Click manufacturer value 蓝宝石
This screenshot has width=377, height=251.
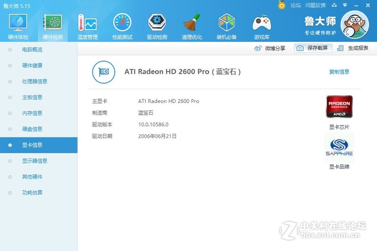pos(146,113)
